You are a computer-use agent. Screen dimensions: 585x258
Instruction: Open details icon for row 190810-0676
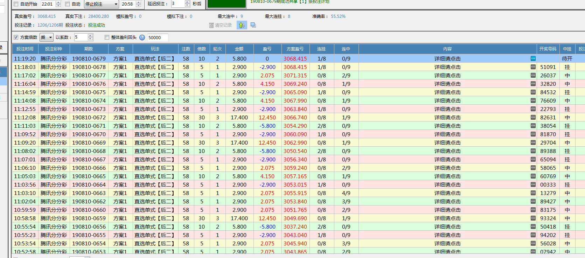point(533,84)
